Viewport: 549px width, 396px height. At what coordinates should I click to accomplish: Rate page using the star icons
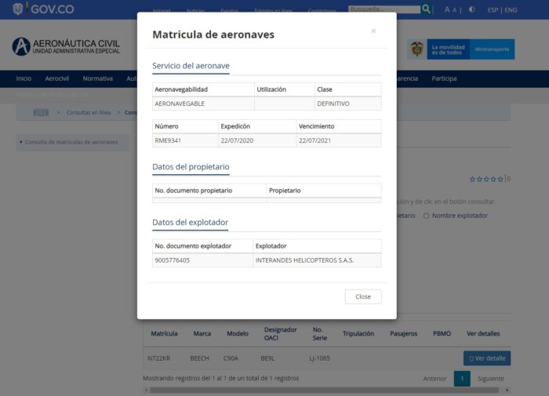[486, 179]
